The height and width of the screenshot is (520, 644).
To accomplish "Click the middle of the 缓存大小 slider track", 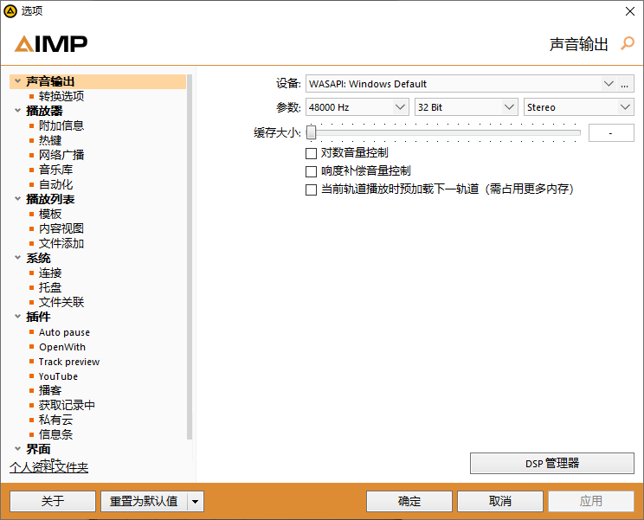I will tap(443, 132).
